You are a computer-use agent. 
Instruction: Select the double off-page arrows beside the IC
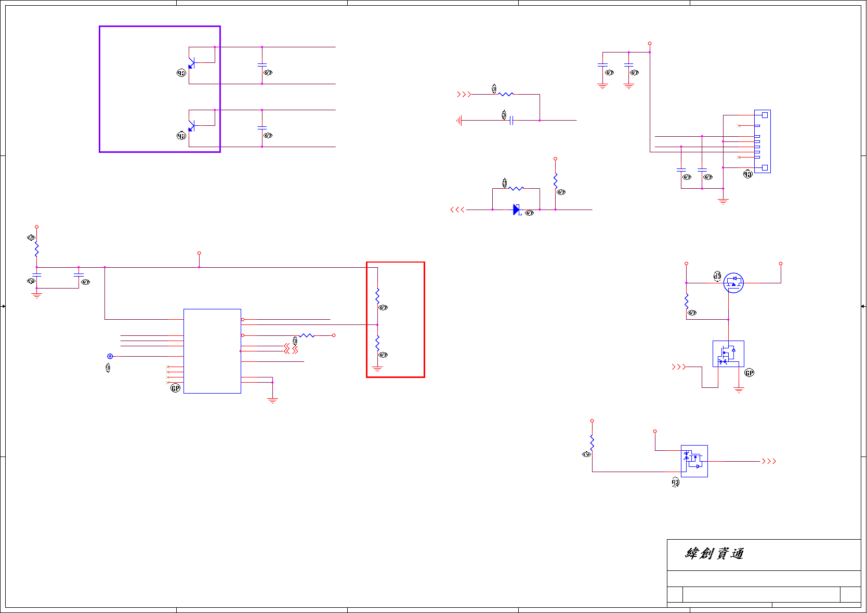291,348
